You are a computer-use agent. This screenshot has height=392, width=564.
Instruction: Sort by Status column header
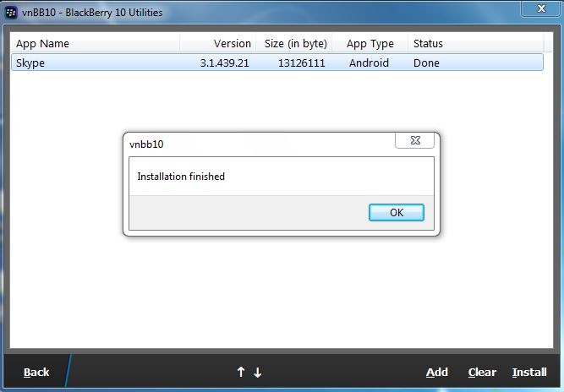(476, 43)
